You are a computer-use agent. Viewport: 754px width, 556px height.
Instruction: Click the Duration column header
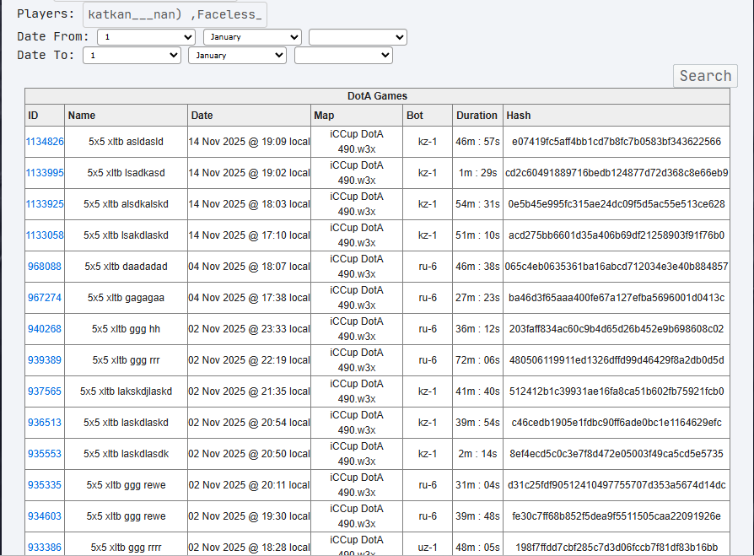477,116
